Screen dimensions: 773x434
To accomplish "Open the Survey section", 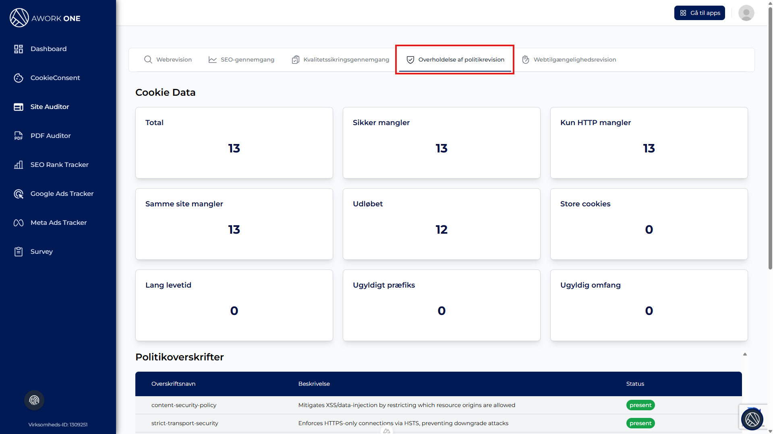I will click(41, 251).
